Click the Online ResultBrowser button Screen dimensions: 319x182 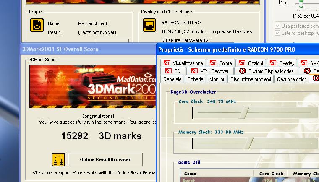pyautogui.click(x=105, y=159)
